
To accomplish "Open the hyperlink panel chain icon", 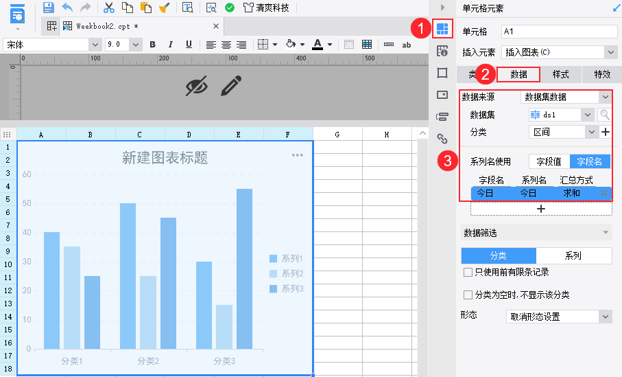I will 442,138.
